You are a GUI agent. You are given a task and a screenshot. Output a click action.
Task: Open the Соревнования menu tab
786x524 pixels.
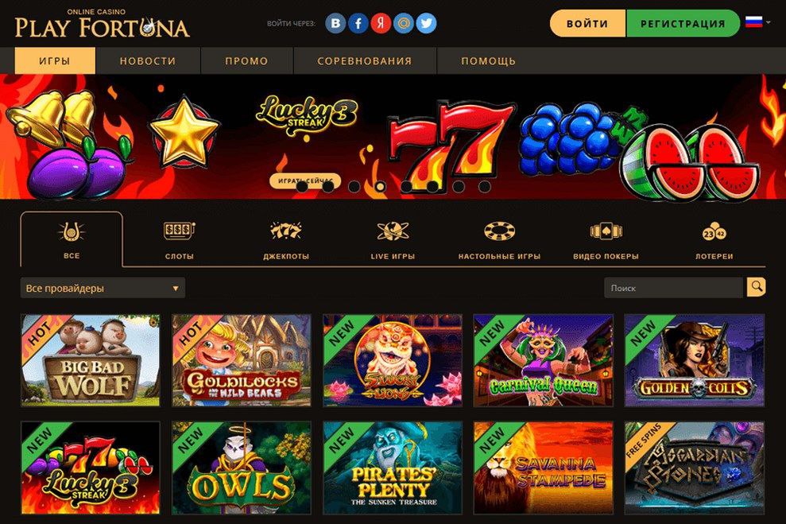(x=365, y=60)
